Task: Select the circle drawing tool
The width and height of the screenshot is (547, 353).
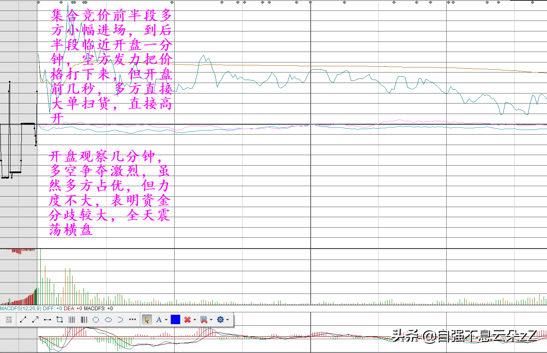Action: pos(96,319)
